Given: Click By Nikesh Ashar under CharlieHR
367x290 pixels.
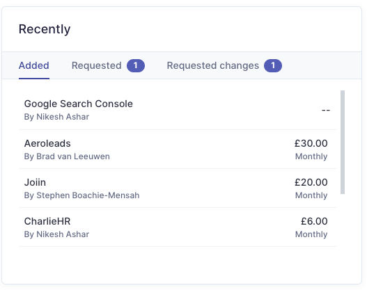Looking at the screenshot, I should tap(56, 234).
